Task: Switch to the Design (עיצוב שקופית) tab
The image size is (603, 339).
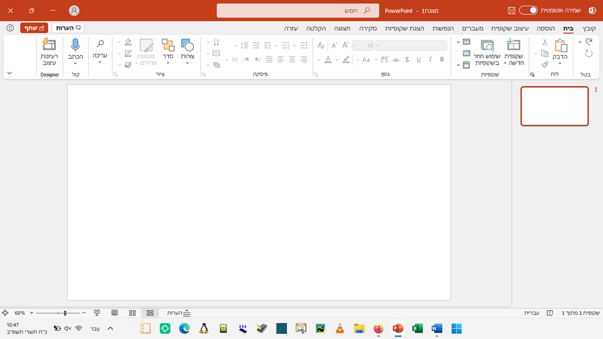Action: click(510, 28)
